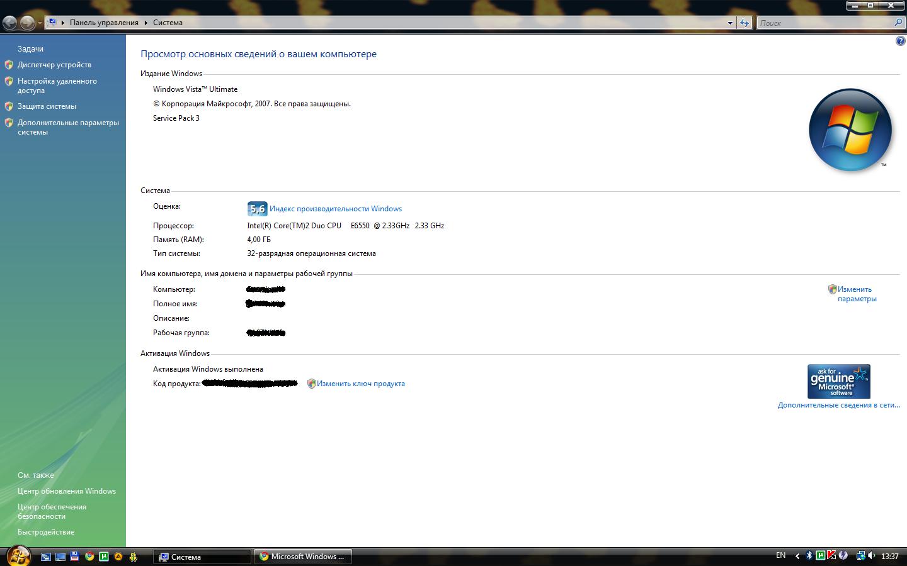This screenshot has height=566, width=907.
Task: Click the 5,6 performance score badge
Action: (x=257, y=209)
